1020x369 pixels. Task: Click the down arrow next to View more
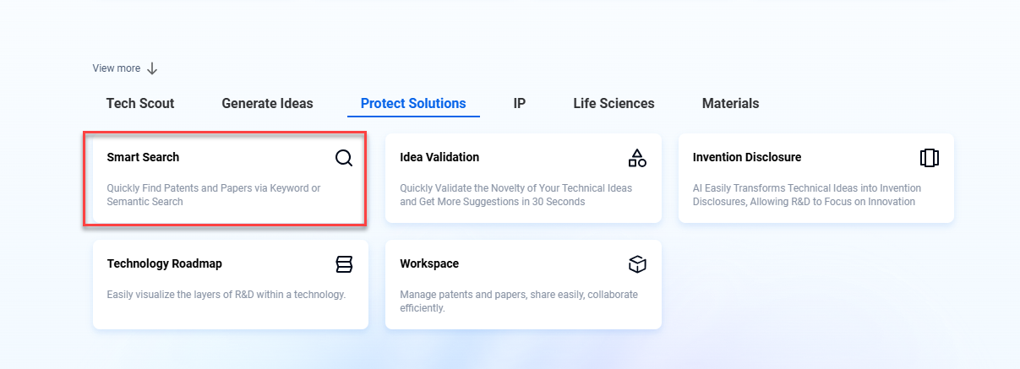coord(152,68)
